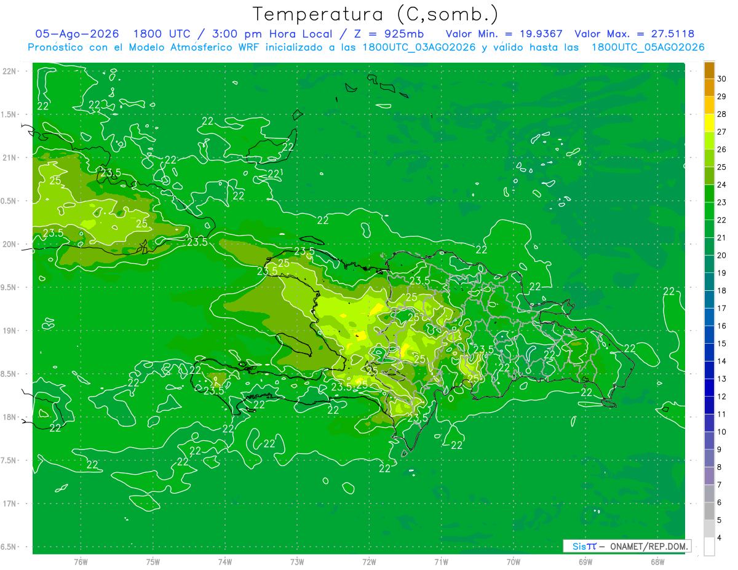Click 'Valor Max. = 27.5118' text
This screenshot has height=570, width=738.
(x=634, y=34)
